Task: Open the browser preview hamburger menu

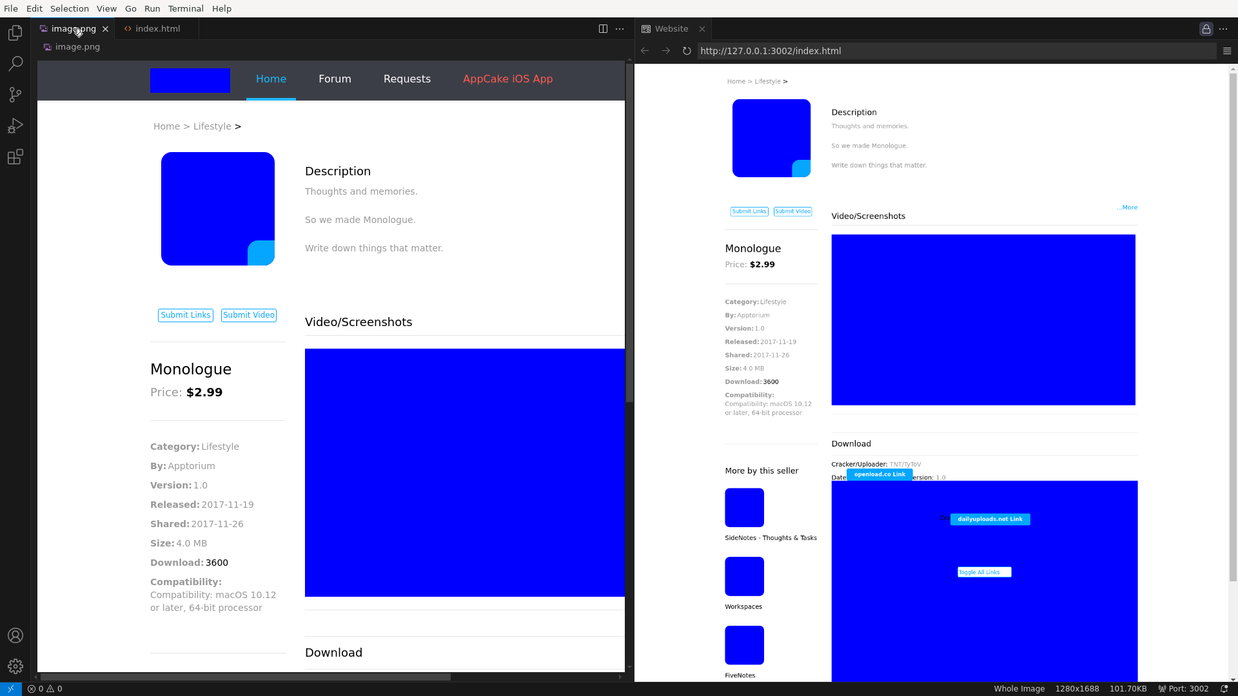Action: (x=1227, y=51)
